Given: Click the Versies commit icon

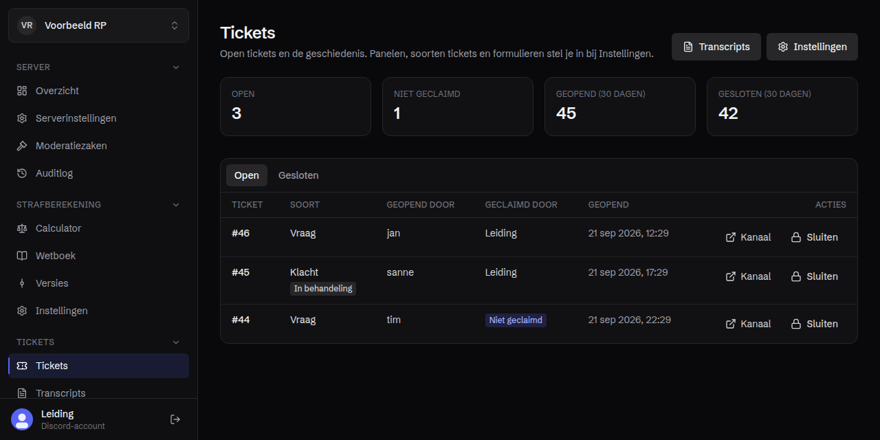Looking at the screenshot, I should click(x=22, y=283).
